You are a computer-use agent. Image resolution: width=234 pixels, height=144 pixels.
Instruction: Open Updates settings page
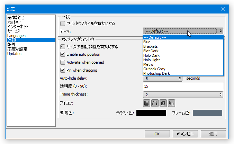click(x=31, y=54)
